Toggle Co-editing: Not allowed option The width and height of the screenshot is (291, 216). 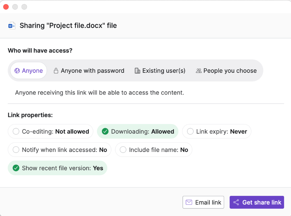[50, 131]
